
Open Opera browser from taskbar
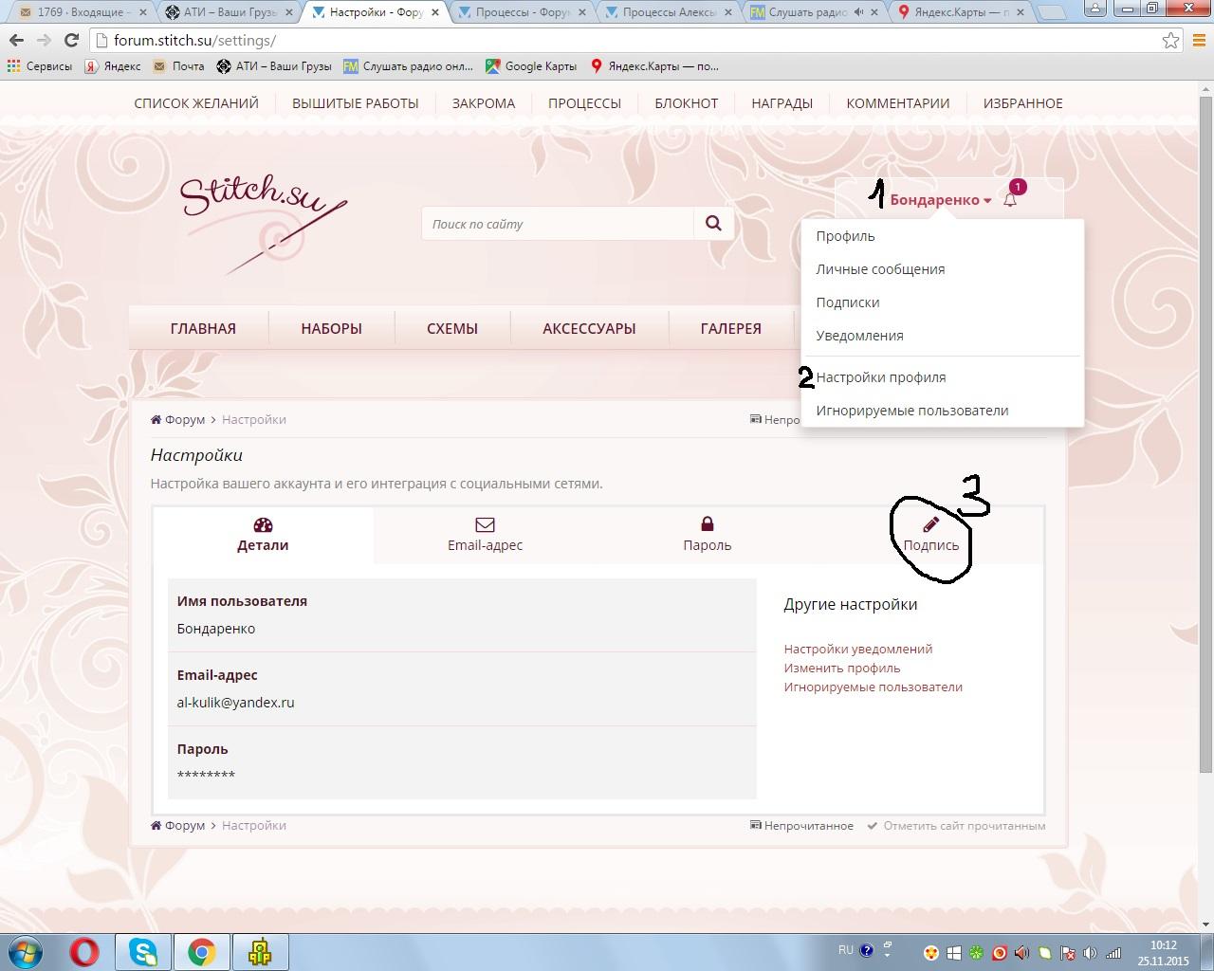coord(84,951)
